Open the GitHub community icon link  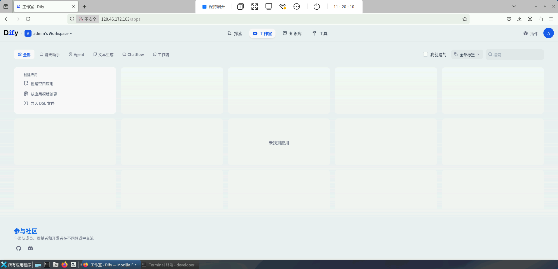19,248
